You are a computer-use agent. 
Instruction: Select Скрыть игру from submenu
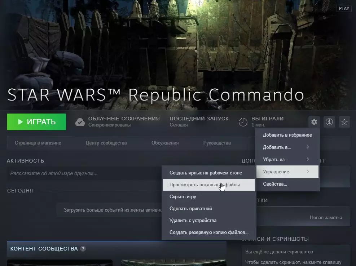tap(209, 196)
